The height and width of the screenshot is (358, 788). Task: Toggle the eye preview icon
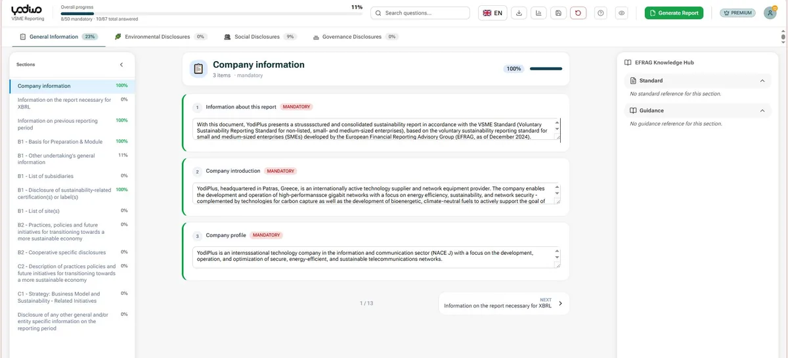621,13
